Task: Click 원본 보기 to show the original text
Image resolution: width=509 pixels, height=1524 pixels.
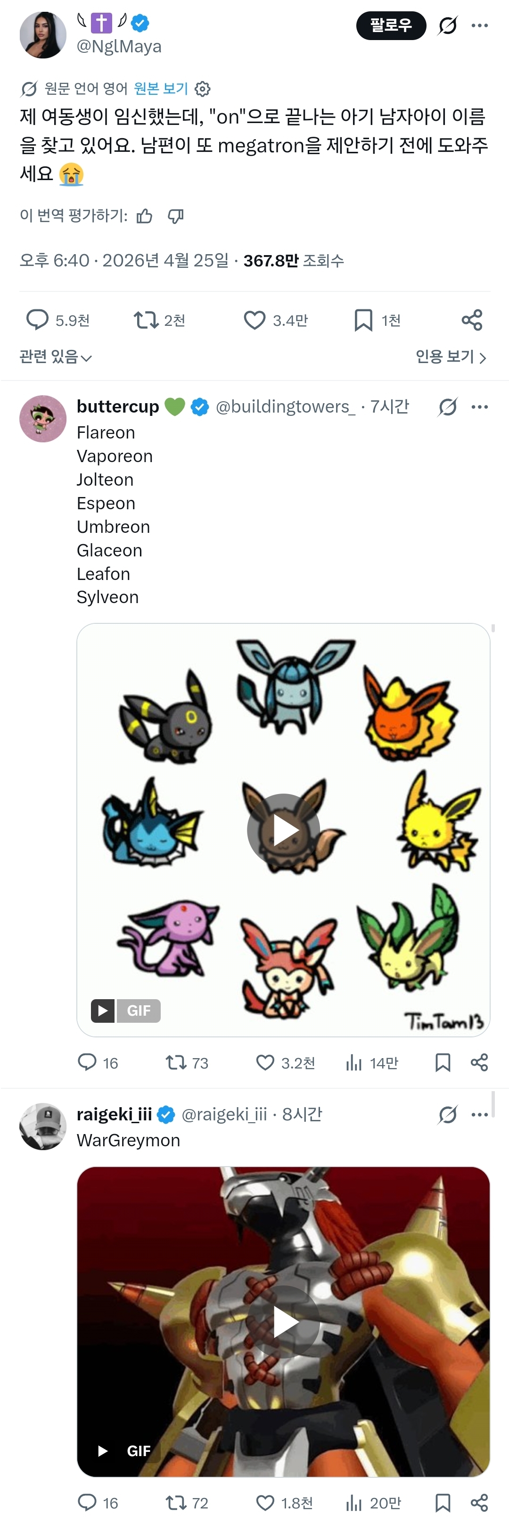Action: click(x=161, y=89)
